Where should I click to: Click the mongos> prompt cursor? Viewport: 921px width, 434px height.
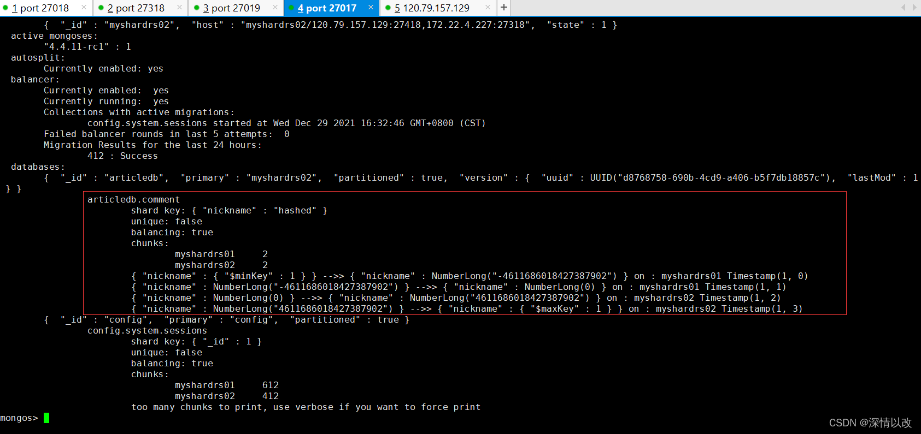[46, 418]
